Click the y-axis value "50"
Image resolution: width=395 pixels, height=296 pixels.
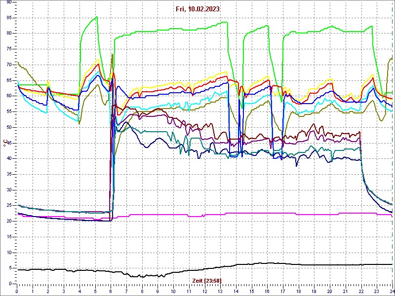click(9, 127)
